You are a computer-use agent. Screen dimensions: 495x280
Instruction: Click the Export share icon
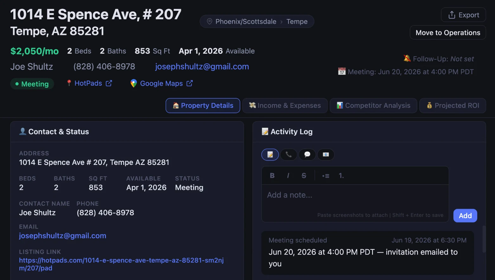[452, 15]
